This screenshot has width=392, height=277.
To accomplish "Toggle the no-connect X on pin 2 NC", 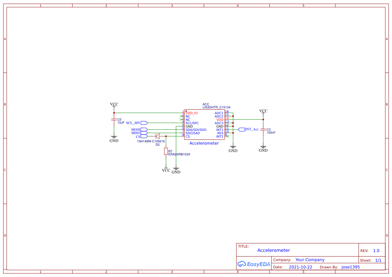I will pos(181,116).
